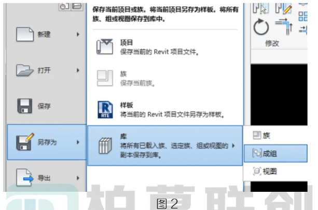Expand the Library (库) submenu arrow
The width and height of the screenshot is (318, 210).
click(x=233, y=146)
